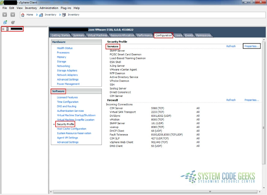
Task: Open Storage Adapters link
Action: (x=67, y=70)
